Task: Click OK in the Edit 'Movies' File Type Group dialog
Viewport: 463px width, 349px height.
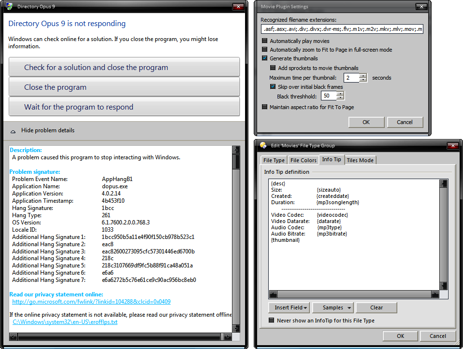Action: 400,336
